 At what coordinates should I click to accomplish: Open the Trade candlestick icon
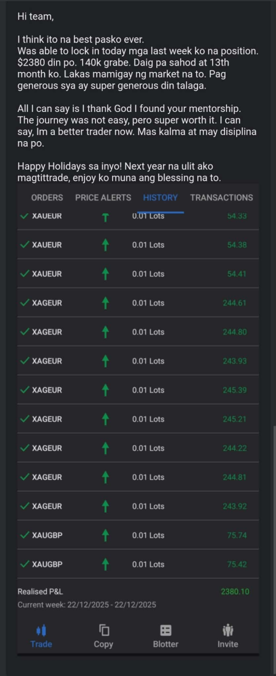[x=41, y=630]
